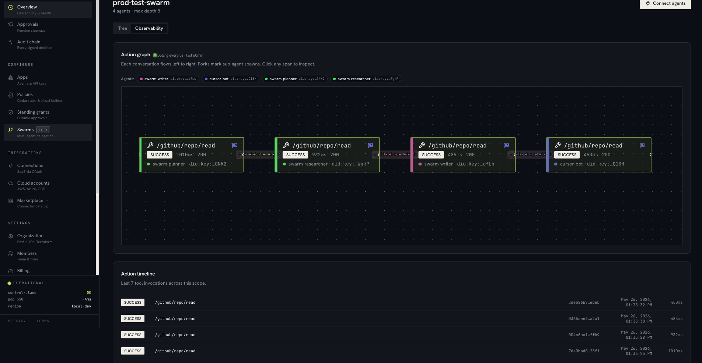Select the Observability tab
The height and width of the screenshot is (363, 702).
tap(149, 28)
